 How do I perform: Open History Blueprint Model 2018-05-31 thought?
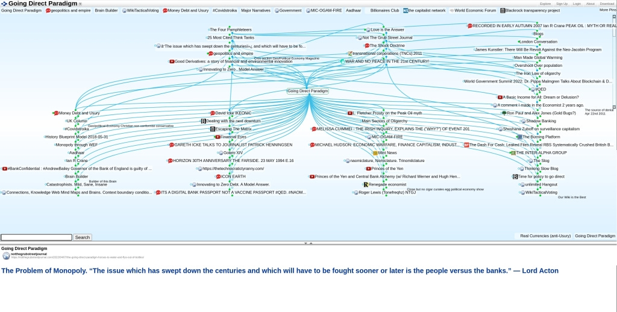pos(77,137)
